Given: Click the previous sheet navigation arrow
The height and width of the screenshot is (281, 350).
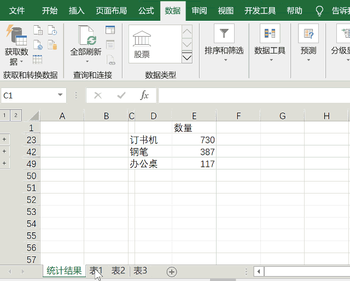Looking at the screenshot, I should pyautogui.click(x=10, y=272).
